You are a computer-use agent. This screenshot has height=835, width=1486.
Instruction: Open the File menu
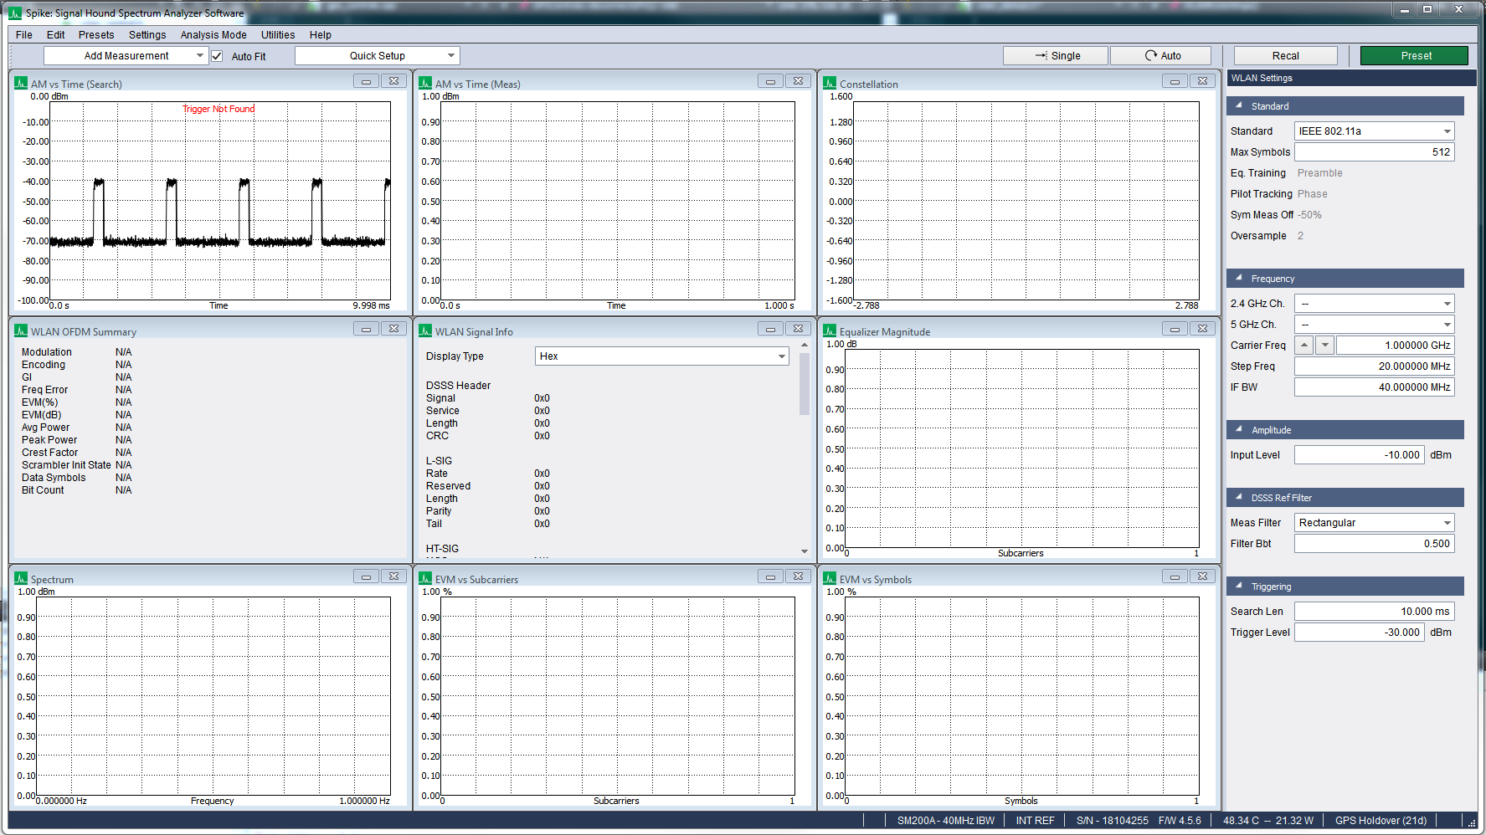24,35
